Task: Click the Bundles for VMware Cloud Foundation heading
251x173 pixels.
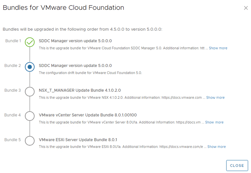Action: click(x=63, y=8)
